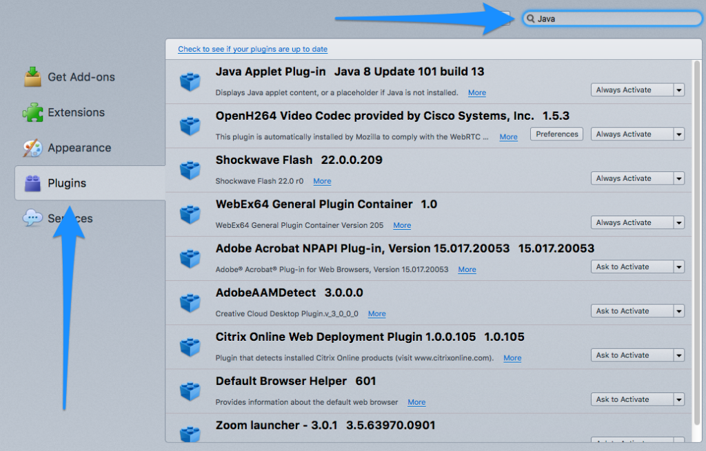Open Shockwave Flash activation dropdown
The image size is (706, 451).
coord(638,178)
